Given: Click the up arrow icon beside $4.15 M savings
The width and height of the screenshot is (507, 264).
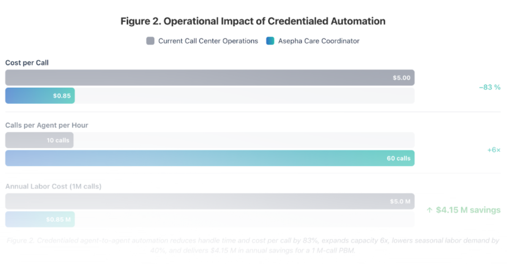Looking at the screenshot, I should click(430, 210).
